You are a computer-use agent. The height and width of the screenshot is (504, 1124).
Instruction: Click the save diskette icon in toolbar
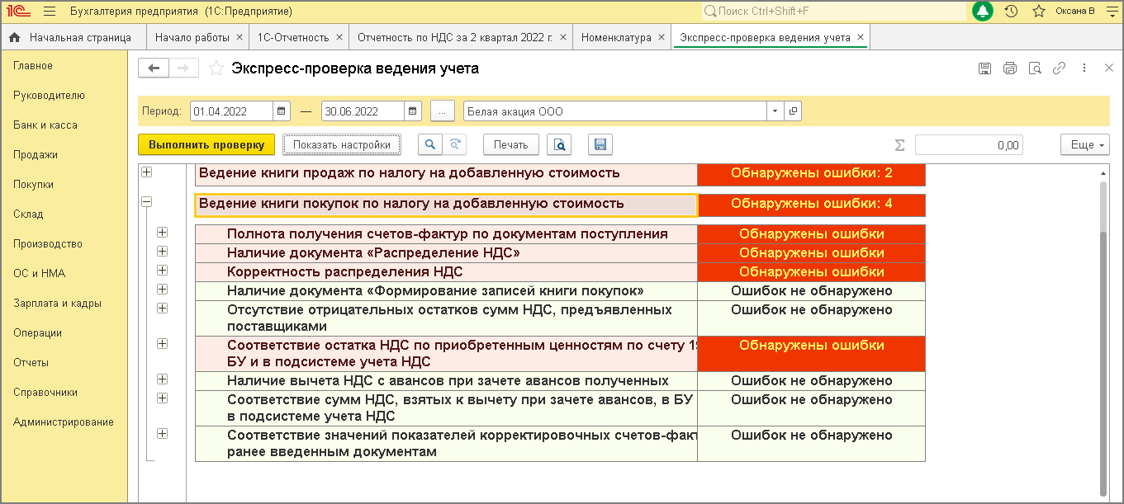pyautogui.click(x=600, y=144)
